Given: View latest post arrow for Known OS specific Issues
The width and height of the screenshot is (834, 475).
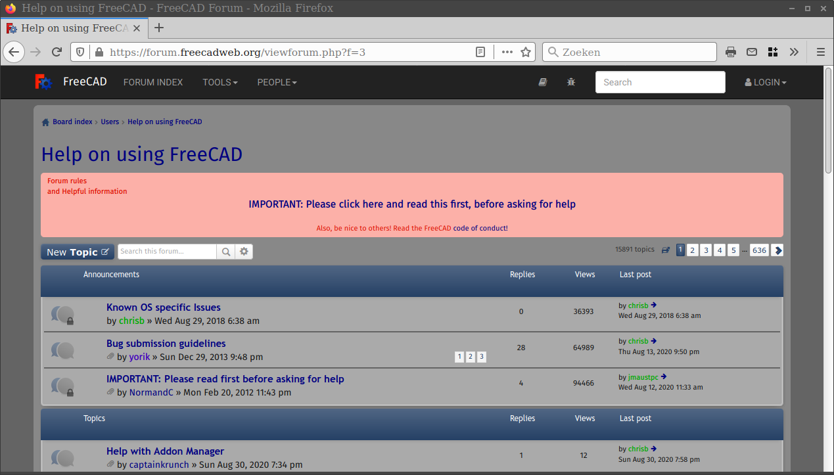Looking at the screenshot, I should [654, 305].
